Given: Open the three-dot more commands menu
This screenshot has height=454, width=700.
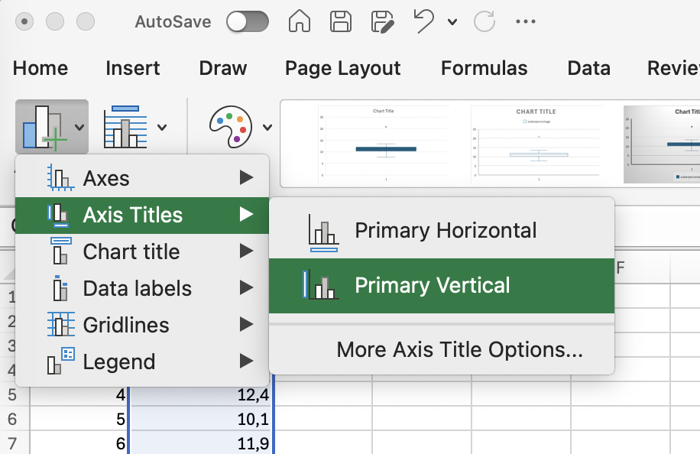Looking at the screenshot, I should pyautogui.click(x=526, y=21).
